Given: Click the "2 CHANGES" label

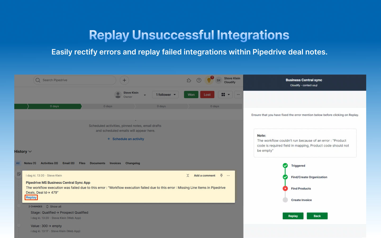Looking at the screenshot, I should pyautogui.click(x=35, y=207).
